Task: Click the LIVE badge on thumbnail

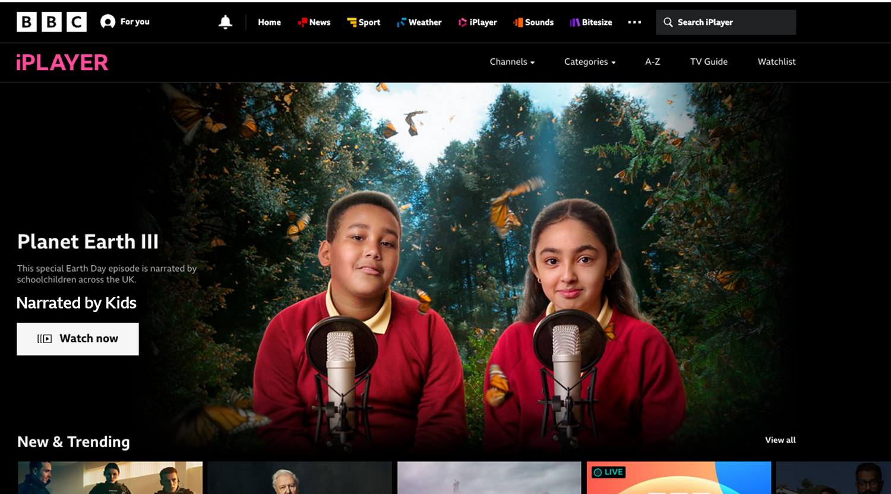Action: (608, 472)
